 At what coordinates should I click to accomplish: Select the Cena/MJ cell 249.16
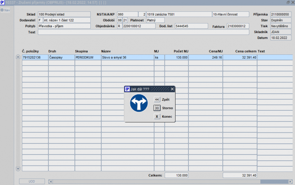(206, 57)
